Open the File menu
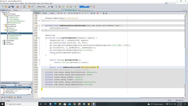Image resolution: width=188 pixels, height=106 pixels. (1, 3)
